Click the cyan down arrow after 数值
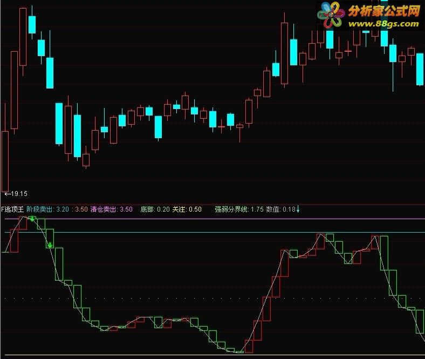 coord(298,209)
